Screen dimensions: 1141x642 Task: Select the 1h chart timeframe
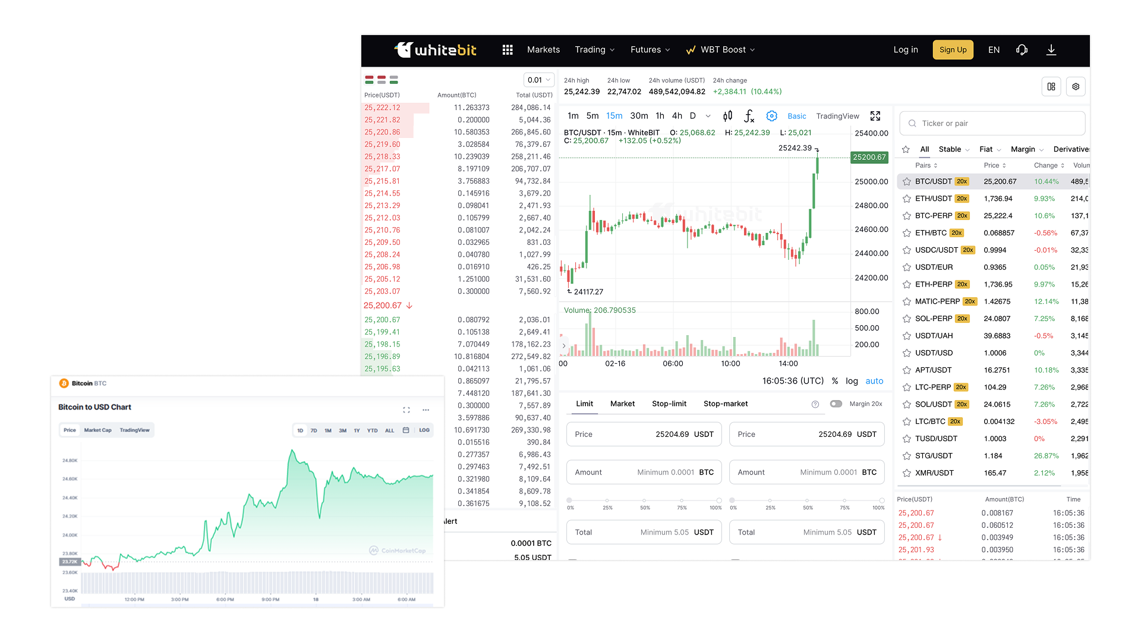660,116
